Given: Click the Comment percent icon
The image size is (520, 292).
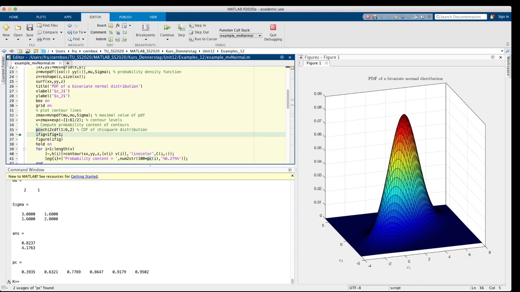Looking at the screenshot, I should tap(110, 32).
